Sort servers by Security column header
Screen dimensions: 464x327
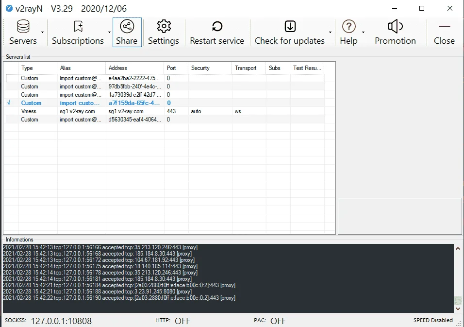point(210,68)
